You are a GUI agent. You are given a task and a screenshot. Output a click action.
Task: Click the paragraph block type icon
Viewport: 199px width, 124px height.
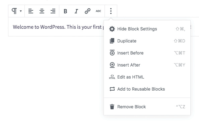(x=14, y=11)
